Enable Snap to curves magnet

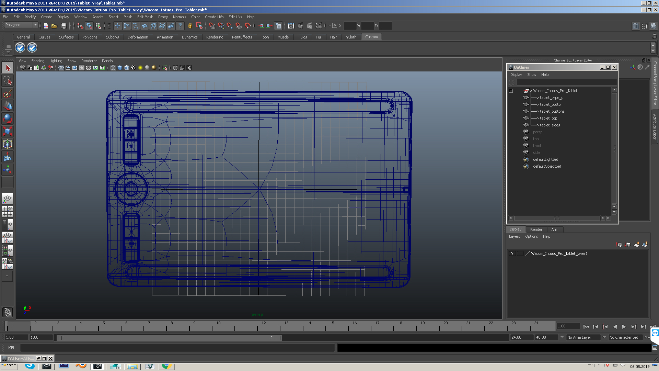pyautogui.click(x=221, y=26)
